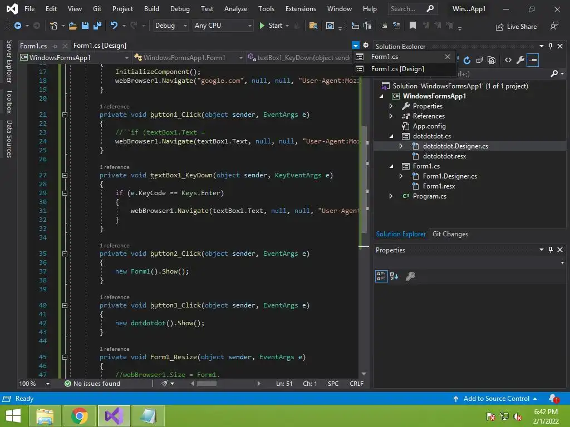Expand the References node
Screen dimensions: 570x427
(x=391, y=116)
